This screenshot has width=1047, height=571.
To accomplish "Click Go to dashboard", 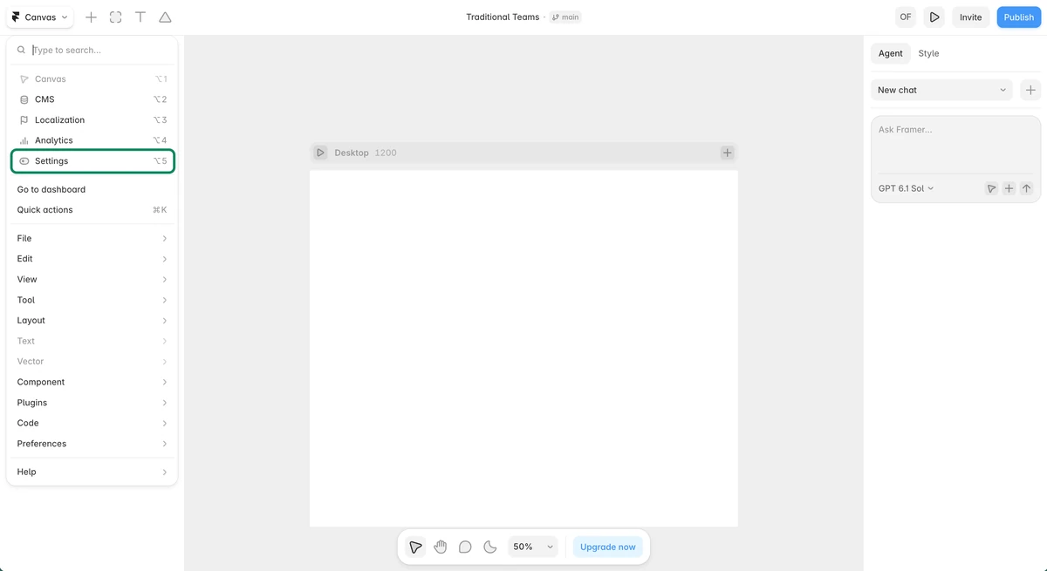I will click(x=92, y=189).
